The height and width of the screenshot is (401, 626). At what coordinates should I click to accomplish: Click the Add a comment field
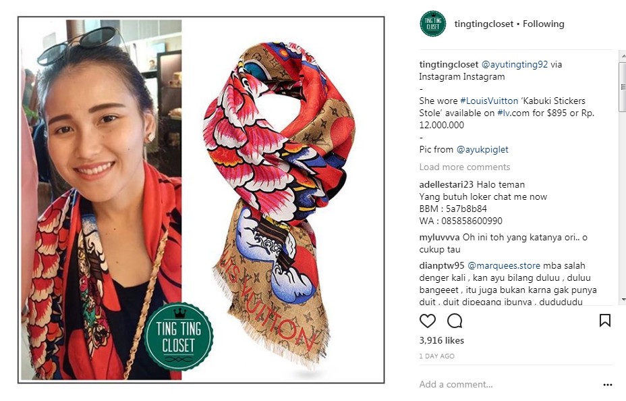click(x=507, y=385)
